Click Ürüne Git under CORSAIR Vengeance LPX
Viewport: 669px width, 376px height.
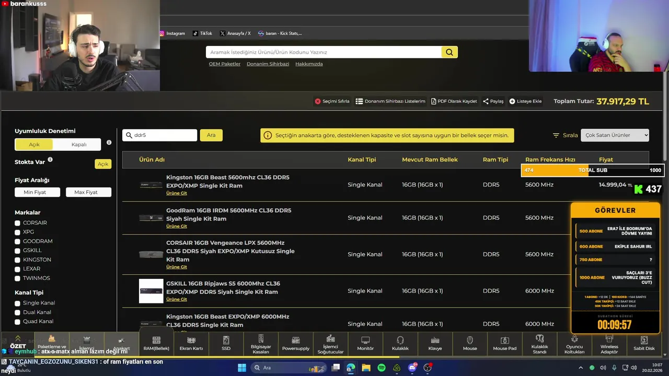[177, 267]
